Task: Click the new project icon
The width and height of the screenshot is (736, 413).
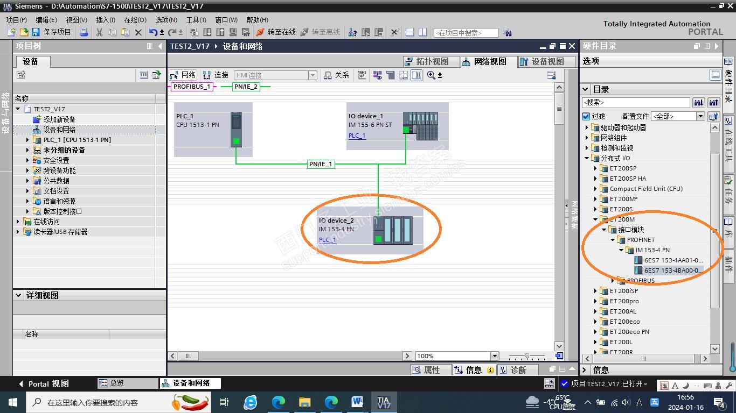Action: [x=12, y=32]
